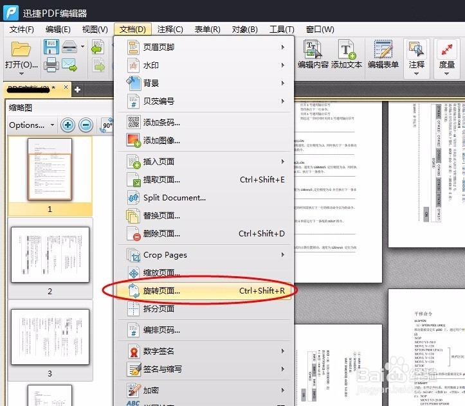Screen dimensions: 465x406
Task: Open Sign and Initial (签名与缩写) submenu
Action: coord(204,369)
